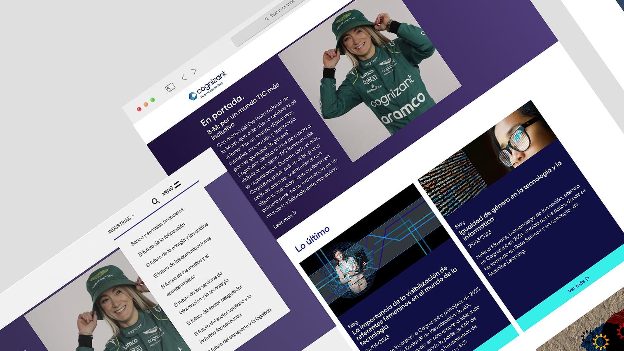
Task: Click the Ver más link
Action: 576,286
